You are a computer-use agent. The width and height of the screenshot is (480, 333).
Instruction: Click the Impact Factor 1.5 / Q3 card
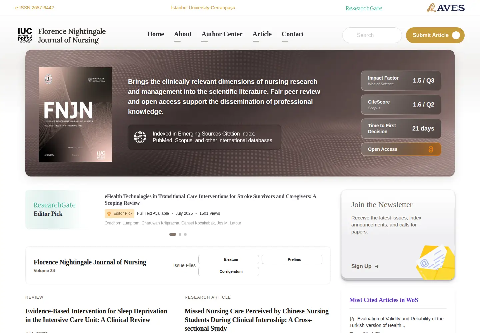tap(401, 81)
